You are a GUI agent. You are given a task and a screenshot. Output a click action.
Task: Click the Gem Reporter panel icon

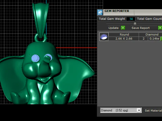click(x=100, y=12)
